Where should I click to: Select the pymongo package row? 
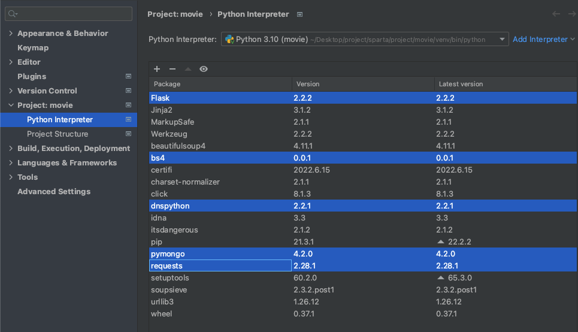363,254
